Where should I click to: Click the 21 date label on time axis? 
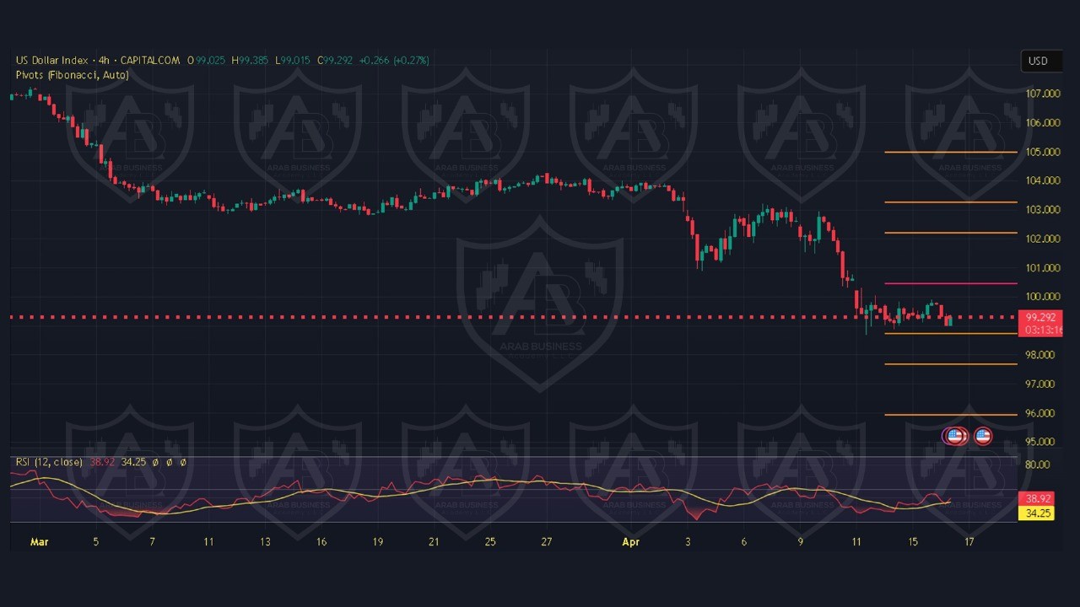pyautogui.click(x=434, y=542)
